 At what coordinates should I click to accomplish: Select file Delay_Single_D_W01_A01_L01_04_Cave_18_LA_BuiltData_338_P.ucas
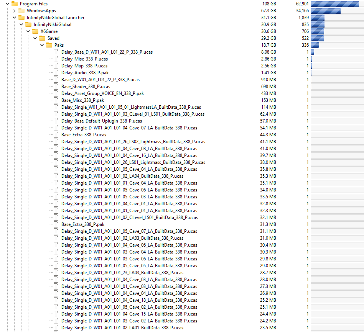coord(129,300)
